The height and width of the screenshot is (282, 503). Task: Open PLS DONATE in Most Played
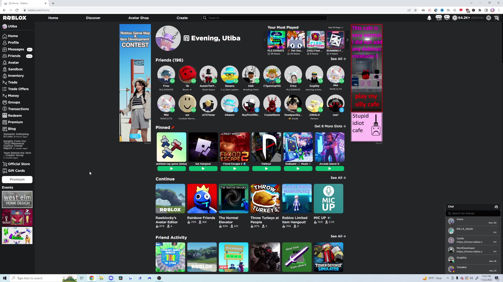276,40
